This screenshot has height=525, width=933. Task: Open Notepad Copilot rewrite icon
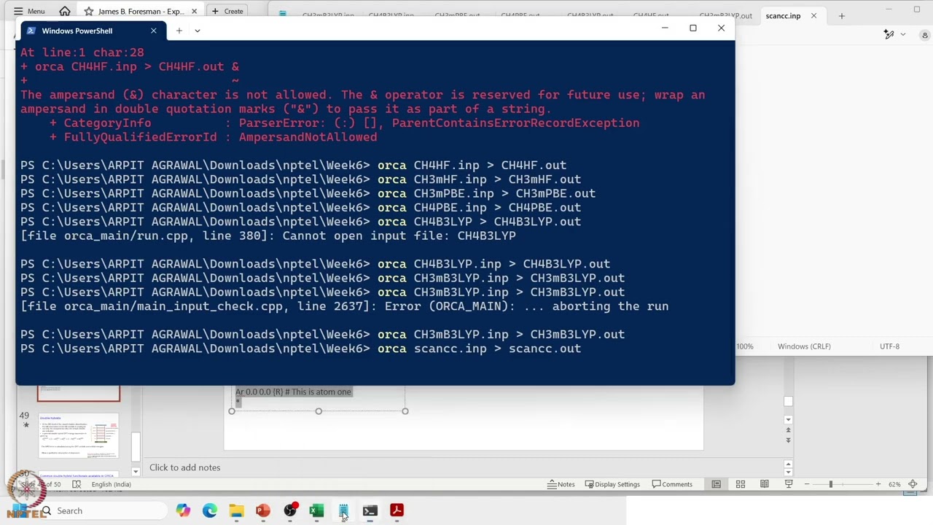point(889,34)
